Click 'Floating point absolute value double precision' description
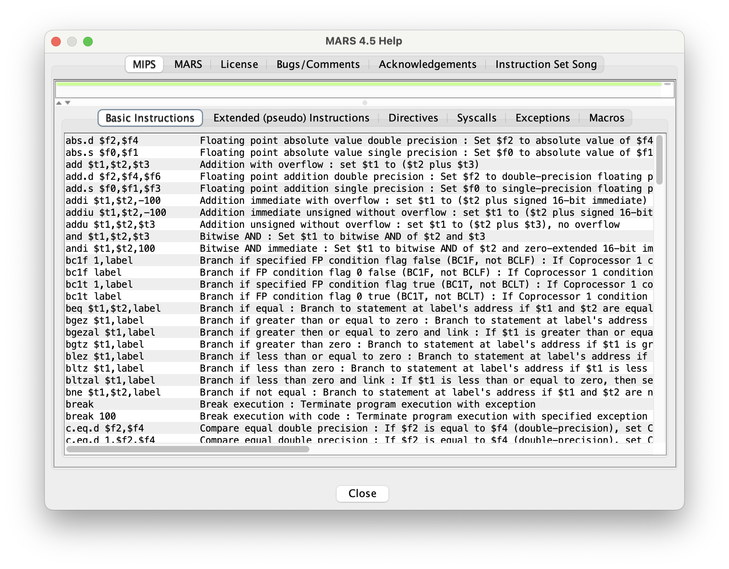The image size is (729, 569). pyautogui.click(x=329, y=141)
